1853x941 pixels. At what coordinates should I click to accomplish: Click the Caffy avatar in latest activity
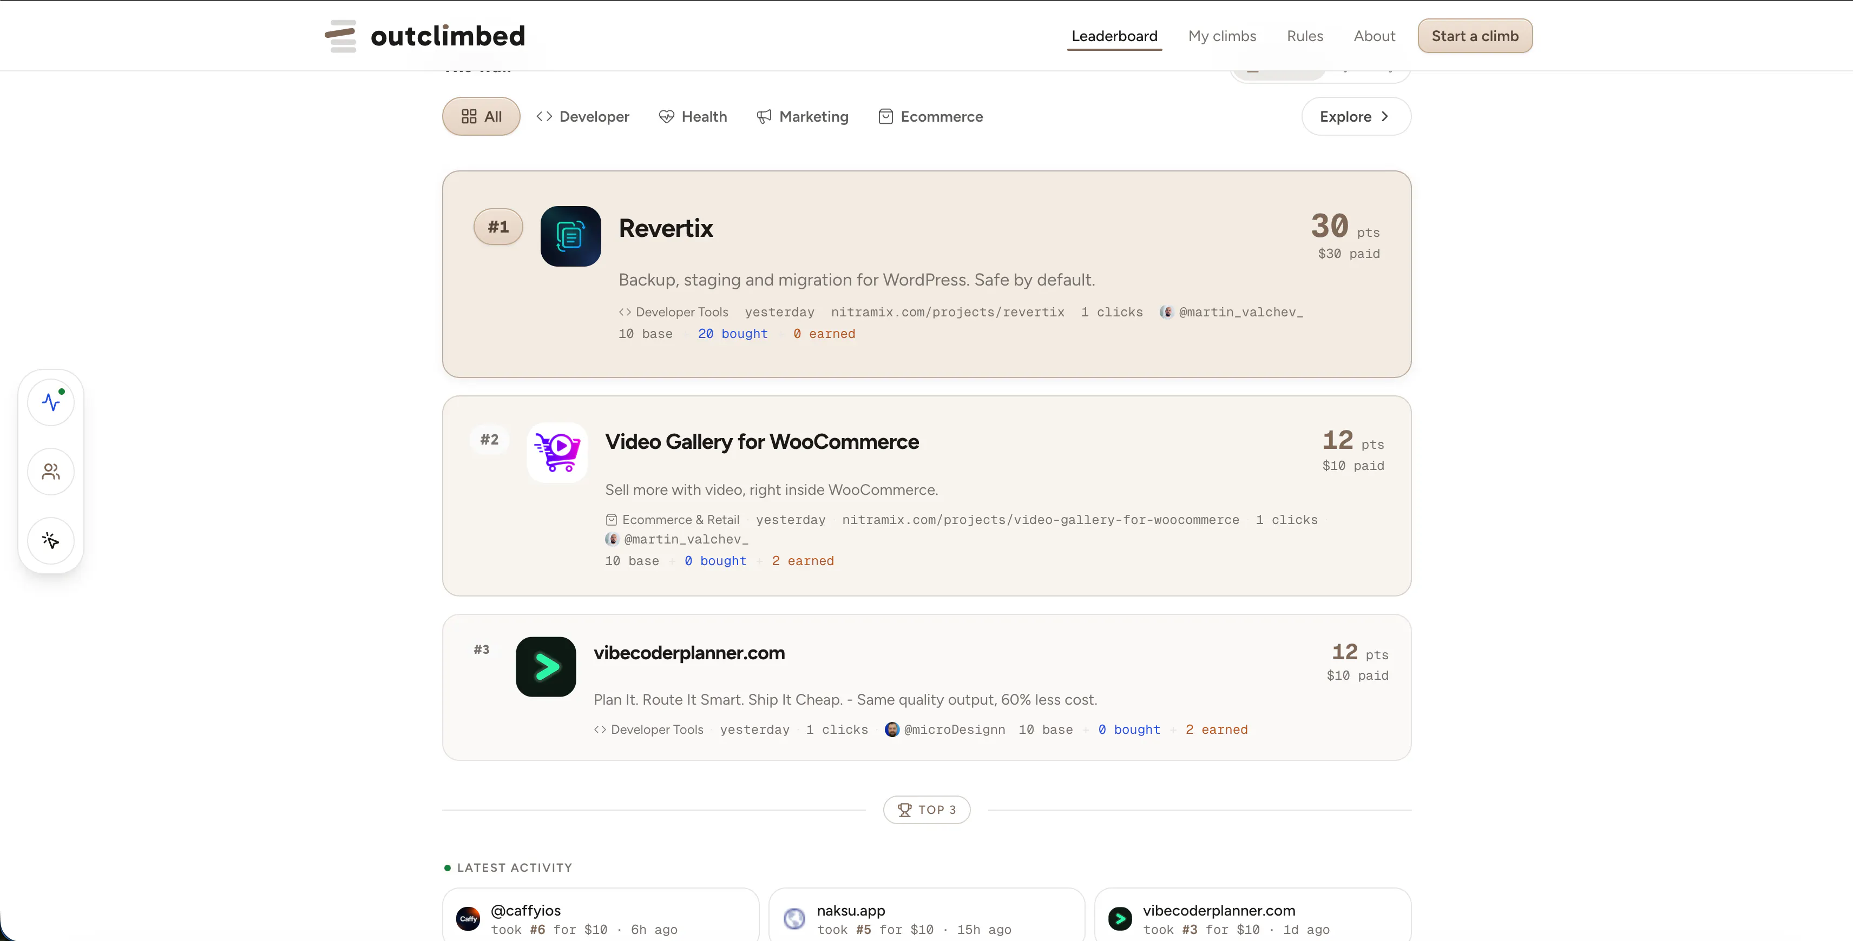click(x=468, y=919)
